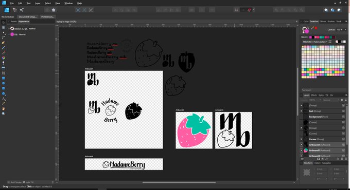Switch to the Export persona

[22, 10]
